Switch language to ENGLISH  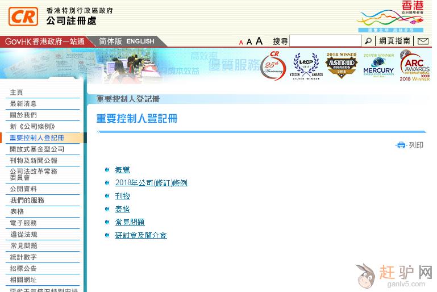(x=140, y=41)
